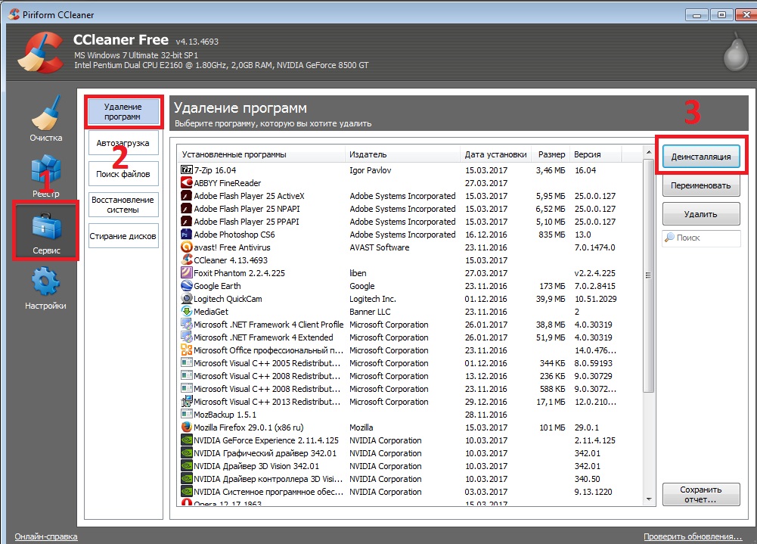
Task: Sort by Размер column header
Action: (x=551, y=154)
